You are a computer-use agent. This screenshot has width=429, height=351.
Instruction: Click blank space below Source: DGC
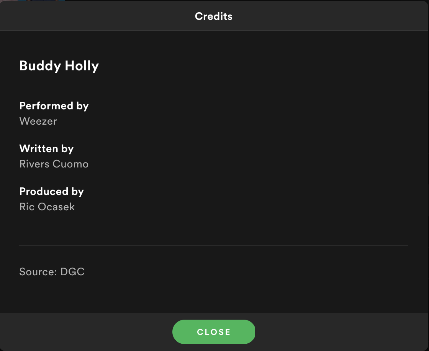(214, 295)
